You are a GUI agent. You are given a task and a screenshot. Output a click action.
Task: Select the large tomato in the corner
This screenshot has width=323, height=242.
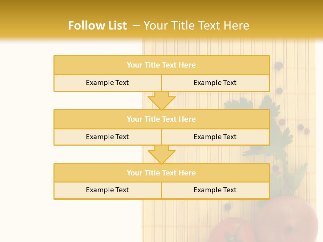287,219
